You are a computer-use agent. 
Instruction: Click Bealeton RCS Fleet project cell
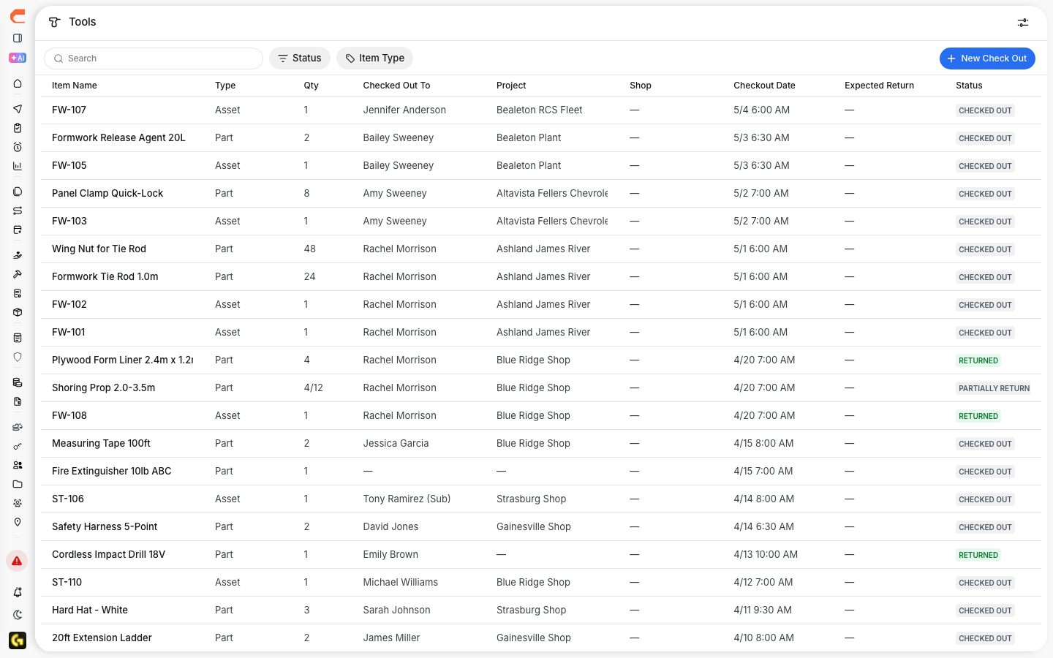(x=539, y=110)
